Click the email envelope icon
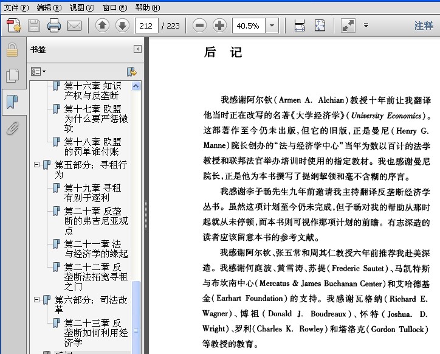440x354 pixels. [x=74, y=26]
